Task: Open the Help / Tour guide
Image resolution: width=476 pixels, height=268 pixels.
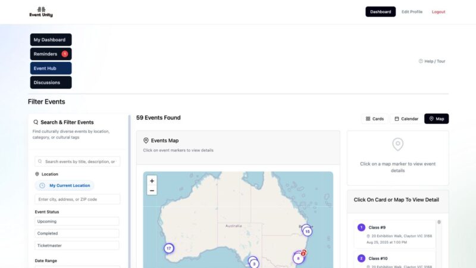Action: point(432,61)
